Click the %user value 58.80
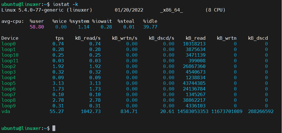 pyautogui.click(x=37, y=27)
